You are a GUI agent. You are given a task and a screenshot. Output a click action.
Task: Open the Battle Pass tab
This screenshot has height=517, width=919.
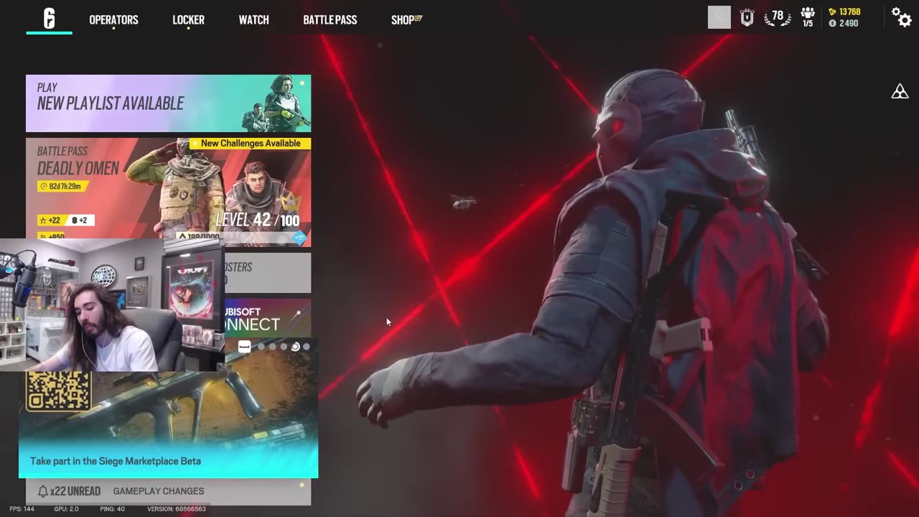click(x=330, y=20)
